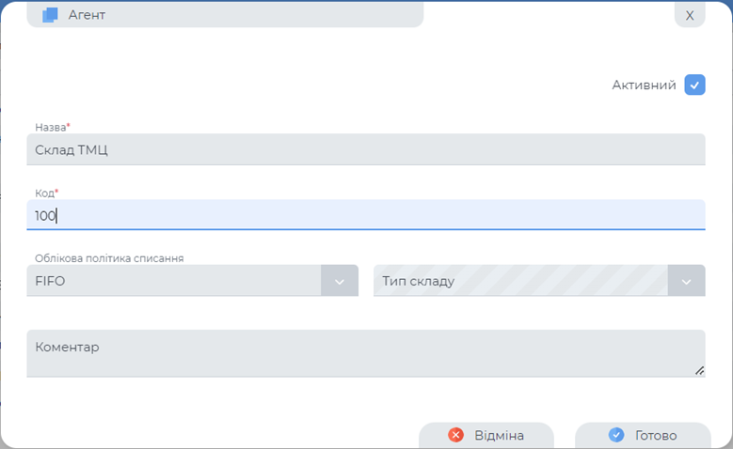This screenshot has width=733, height=449.
Task: Click the Активний label text
Action: [x=644, y=85]
